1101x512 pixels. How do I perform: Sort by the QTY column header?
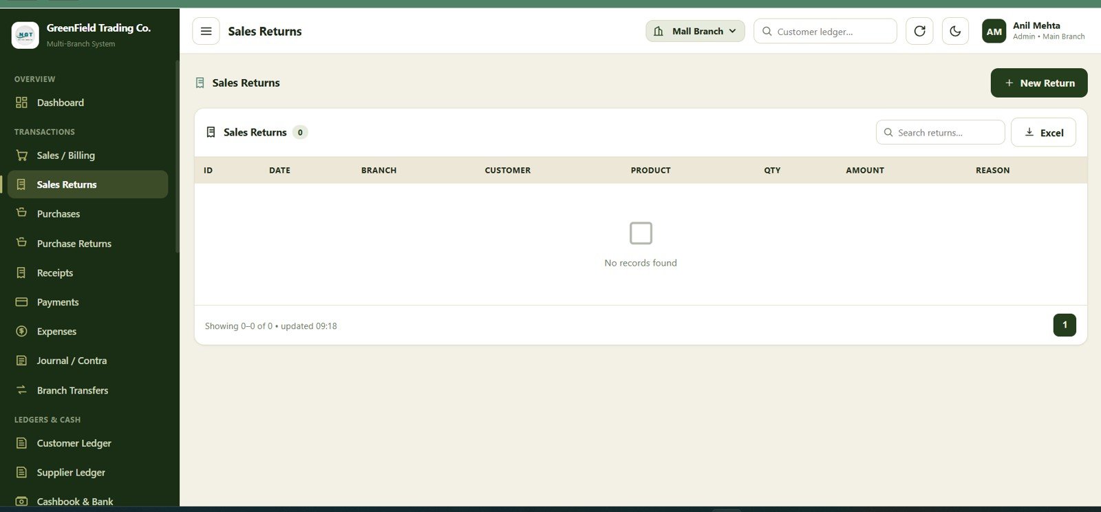[772, 170]
